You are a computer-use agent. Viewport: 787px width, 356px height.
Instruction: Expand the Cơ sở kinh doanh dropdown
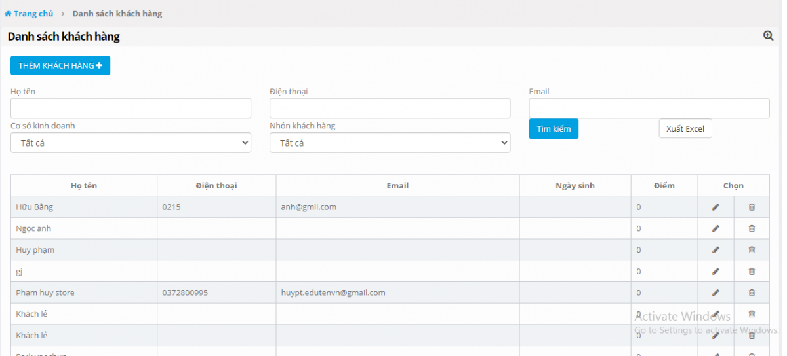tap(131, 143)
